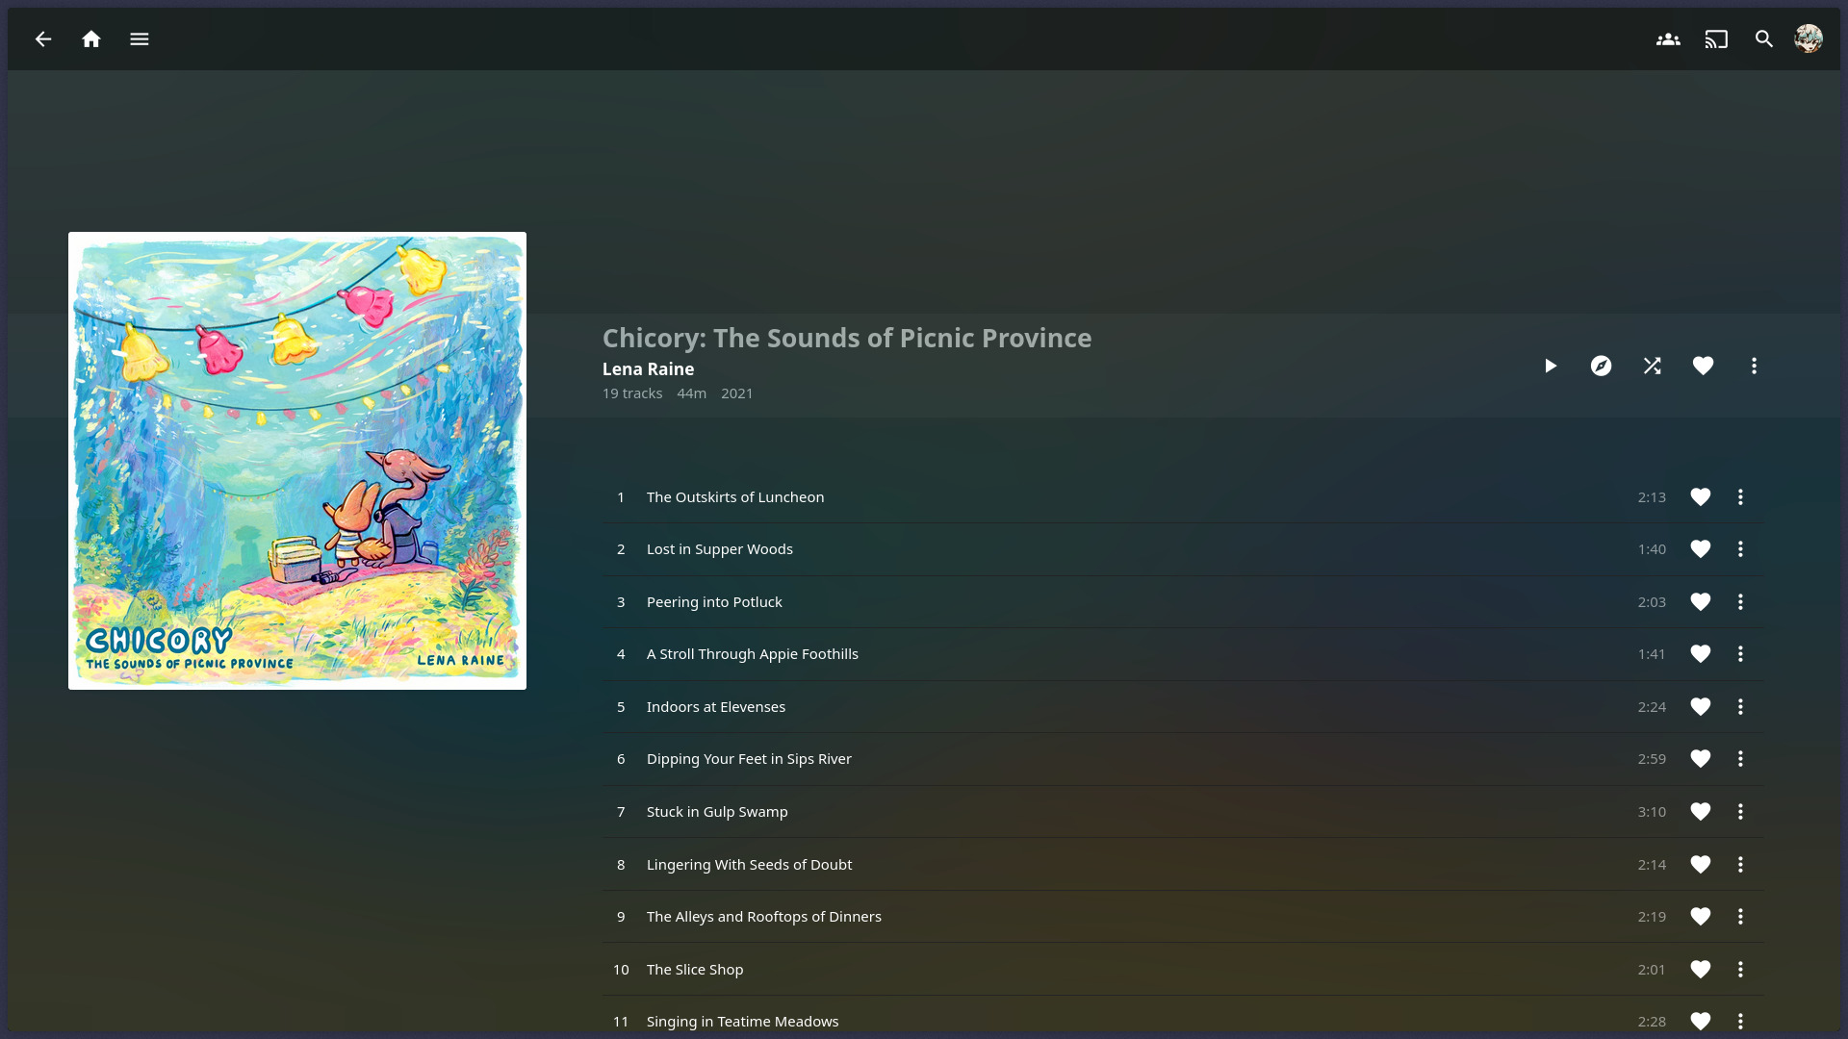Click the Cast to device icon

1716,39
